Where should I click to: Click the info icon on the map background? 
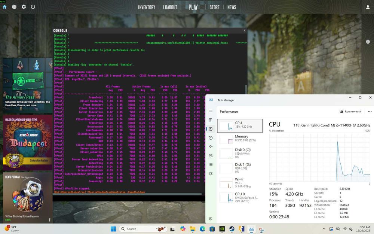pyautogui.click(x=368, y=42)
